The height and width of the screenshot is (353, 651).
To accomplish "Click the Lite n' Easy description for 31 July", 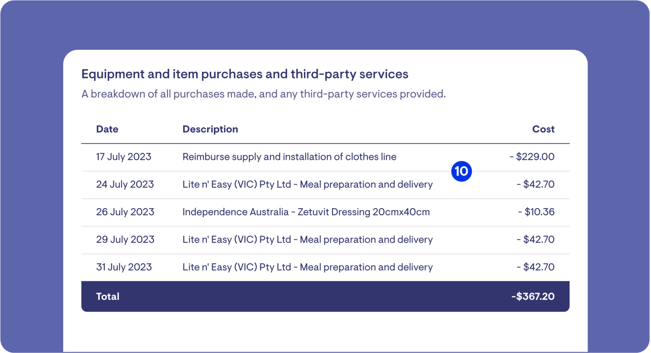I will tap(307, 267).
